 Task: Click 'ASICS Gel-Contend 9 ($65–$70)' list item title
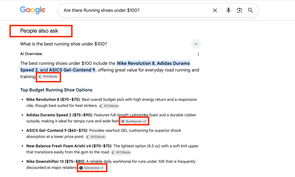57,130
